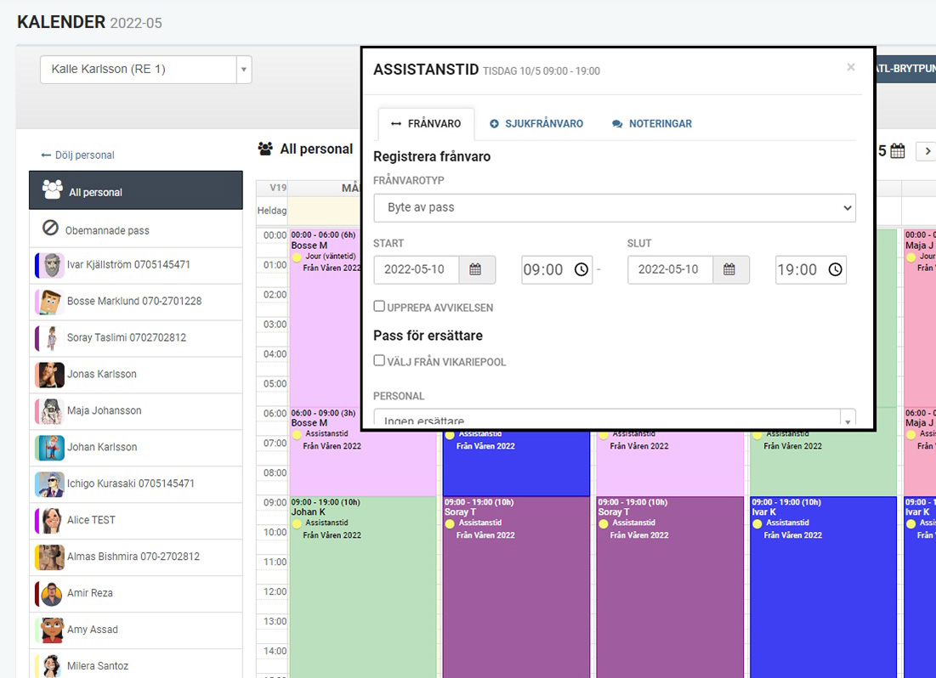Screen dimensions: 936x678
Task: Click Dölj personal link
Action: 77,155
